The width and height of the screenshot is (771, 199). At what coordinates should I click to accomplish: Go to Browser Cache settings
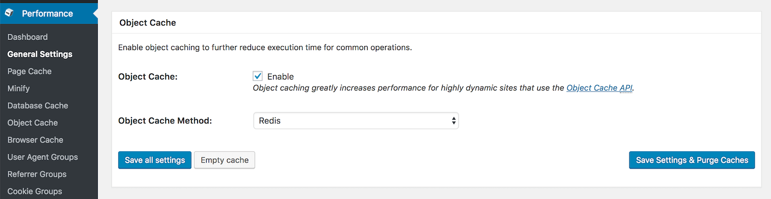(x=35, y=140)
